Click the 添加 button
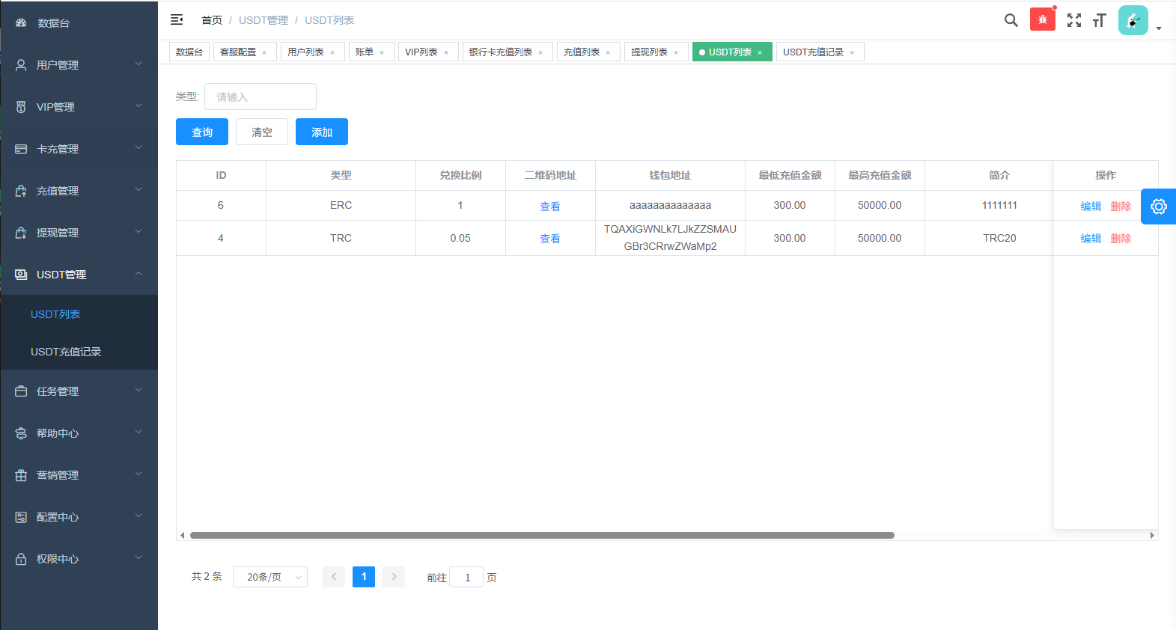Image resolution: width=1176 pixels, height=630 pixels. coord(321,132)
